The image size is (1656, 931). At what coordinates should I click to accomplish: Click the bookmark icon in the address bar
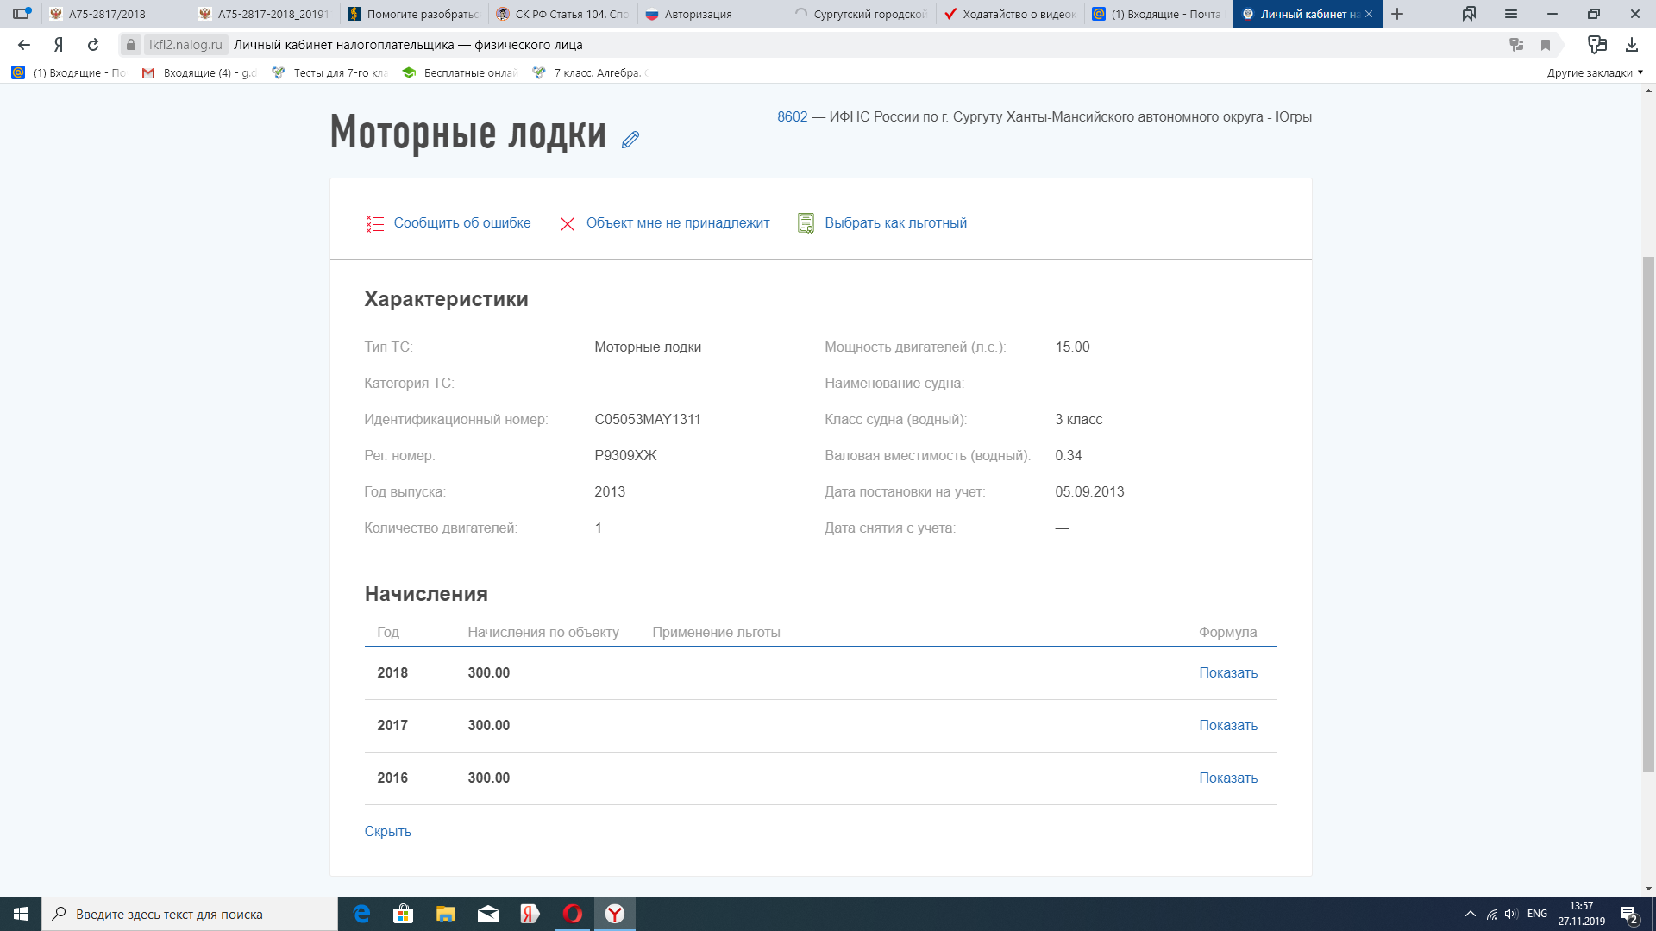point(1546,45)
